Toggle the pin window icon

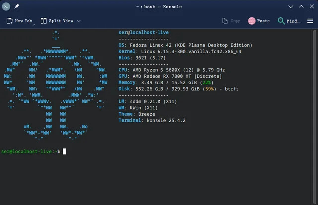pyautogui.click(x=17, y=6)
